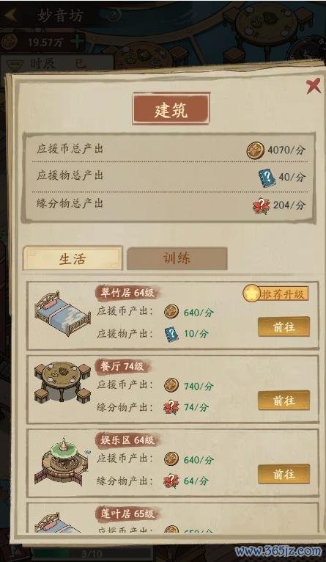Image resolution: width=326 pixels, height=562 pixels.
Task: Click the red flower icon beside 204/分
Action: [x=262, y=205]
